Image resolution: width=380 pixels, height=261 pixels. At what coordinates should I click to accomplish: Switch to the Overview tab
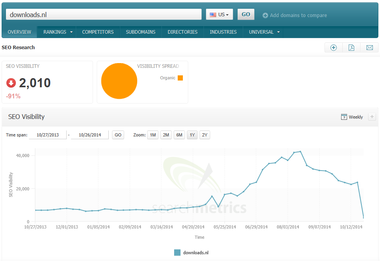pyautogui.click(x=19, y=32)
